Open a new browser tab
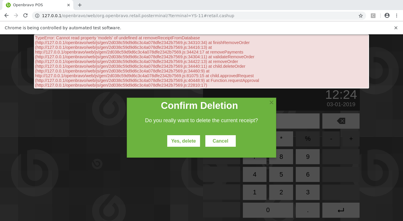This screenshot has width=403, height=221. pos(80,5)
